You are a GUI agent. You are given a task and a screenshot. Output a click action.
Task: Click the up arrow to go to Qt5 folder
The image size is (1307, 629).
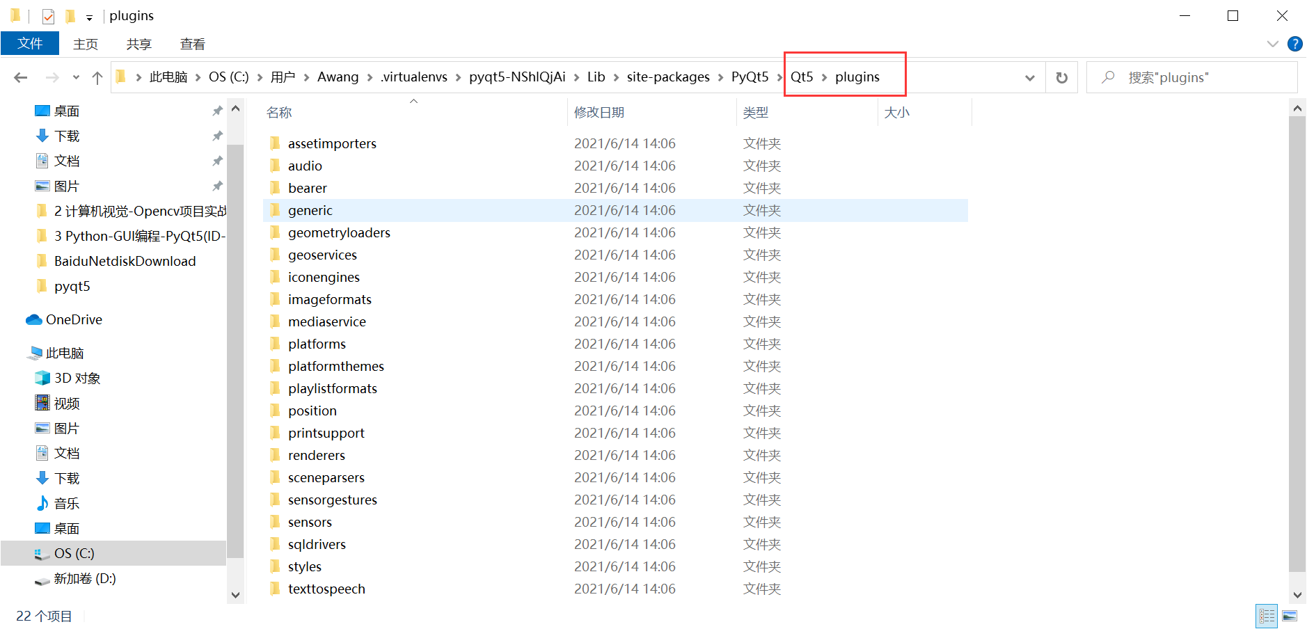(97, 77)
